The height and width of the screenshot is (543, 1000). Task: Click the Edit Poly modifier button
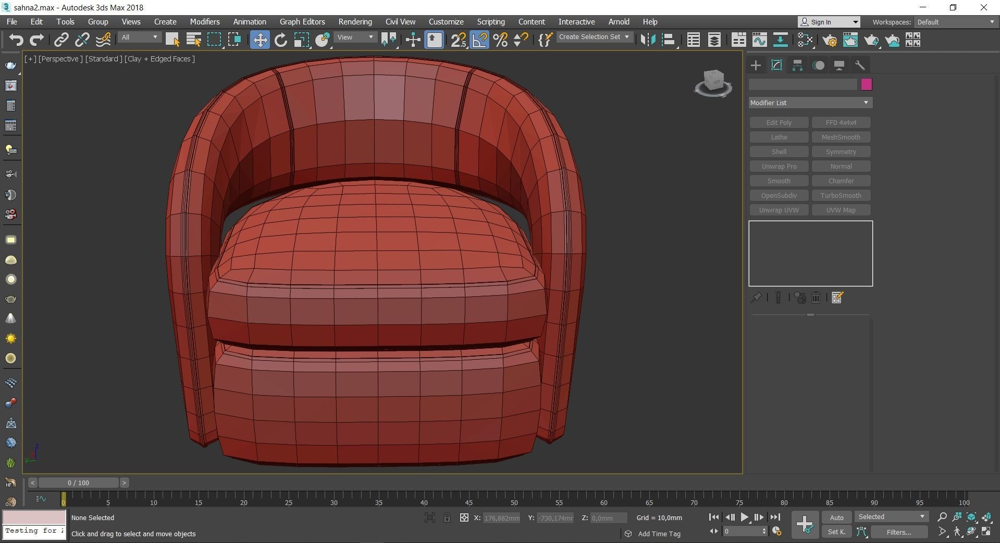click(779, 122)
